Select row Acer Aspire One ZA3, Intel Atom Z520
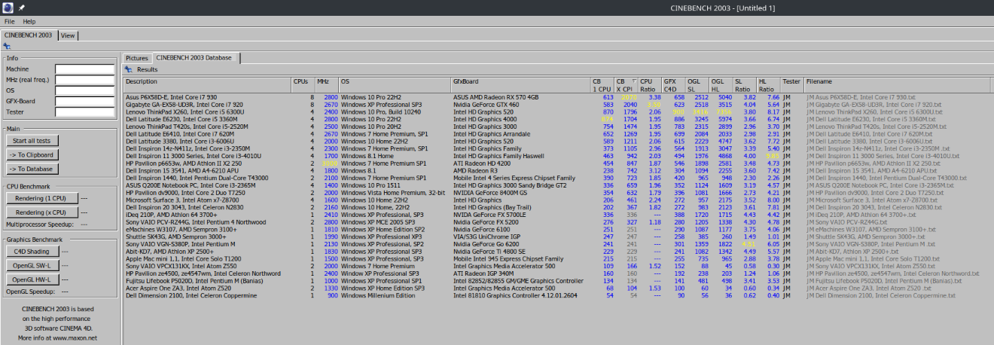 557,288
